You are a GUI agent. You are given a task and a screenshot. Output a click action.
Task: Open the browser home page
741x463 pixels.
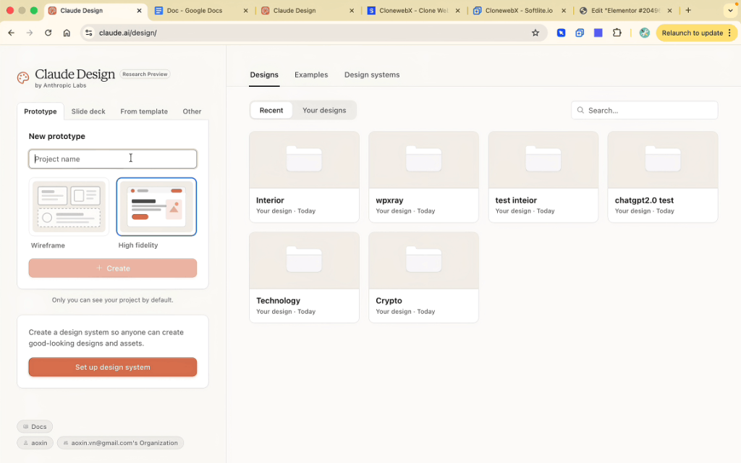(x=67, y=33)
